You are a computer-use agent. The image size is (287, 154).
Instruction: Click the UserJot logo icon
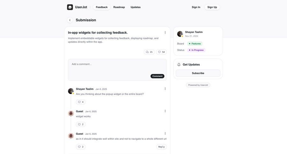click(70, 7)
